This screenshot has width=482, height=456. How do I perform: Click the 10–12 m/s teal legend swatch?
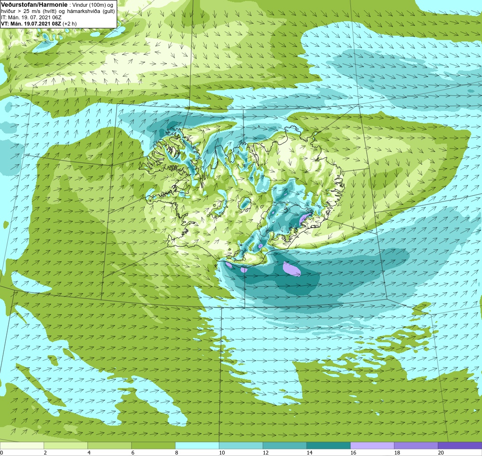(241, 445)
